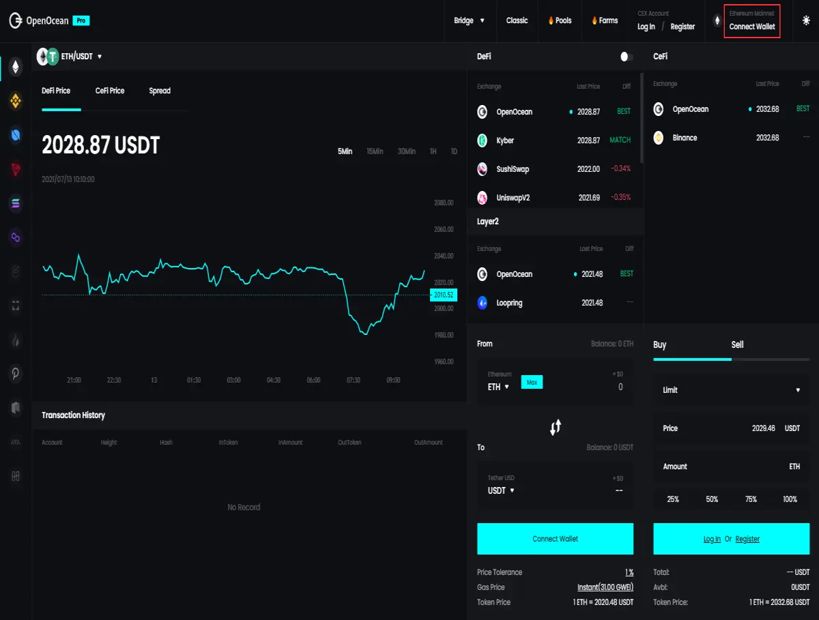Click the dimmed flame chain sidebar icon
This screenshot has height=620, width=819.
click(16, 340)
